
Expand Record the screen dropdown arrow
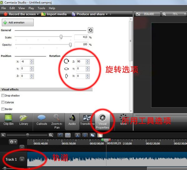38,14
